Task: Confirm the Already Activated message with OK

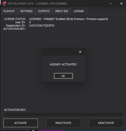Action: [63, 76]
